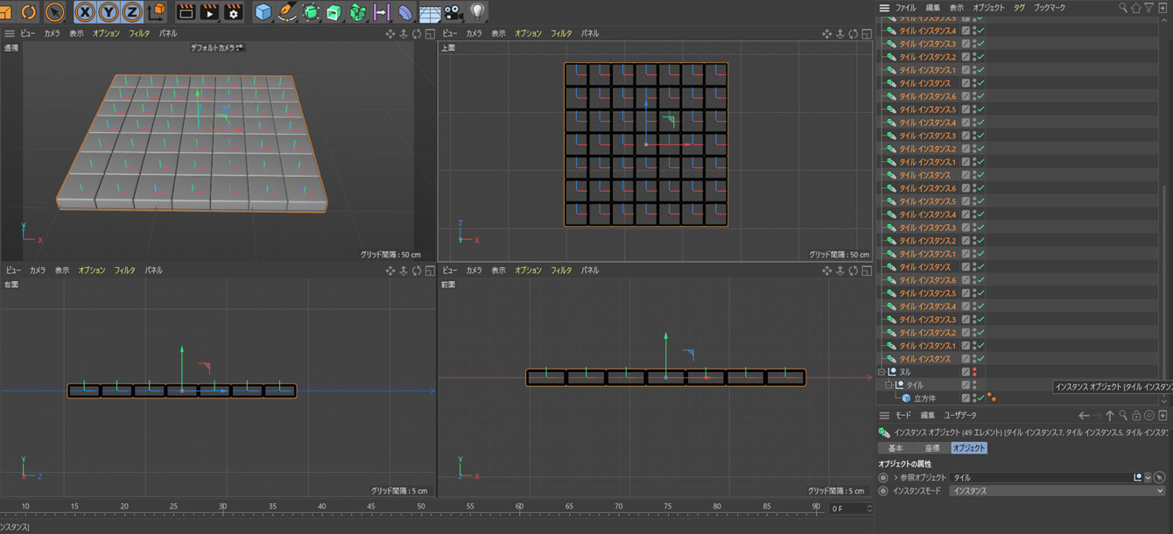
Task: Click ユーザデータ in Attribute Manager
Action: 960,416
